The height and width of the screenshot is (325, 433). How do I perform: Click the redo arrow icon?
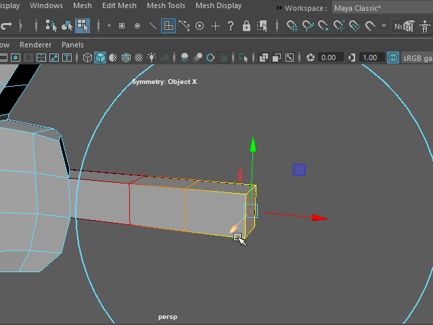click(7, 26)
